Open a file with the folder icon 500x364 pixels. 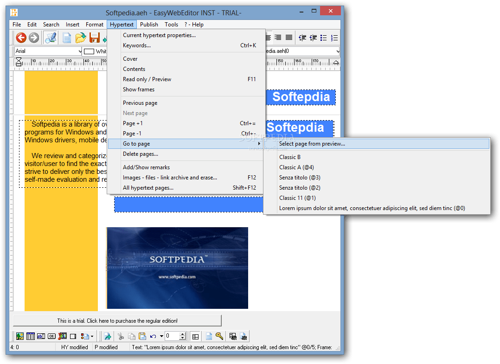click(x=81, y=38)
